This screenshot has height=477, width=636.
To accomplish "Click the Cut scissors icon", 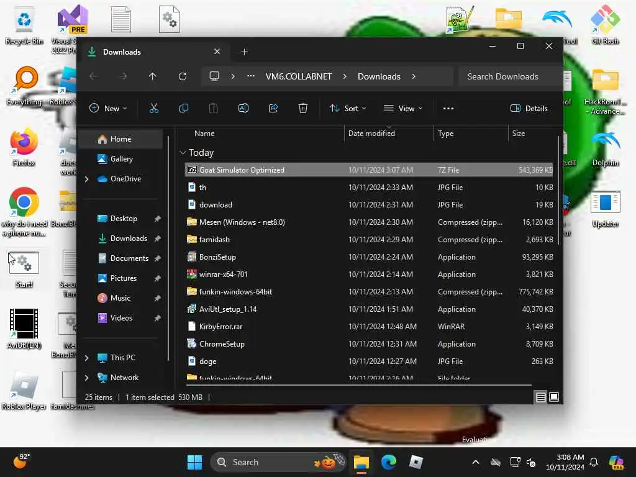I will [154, 108].
